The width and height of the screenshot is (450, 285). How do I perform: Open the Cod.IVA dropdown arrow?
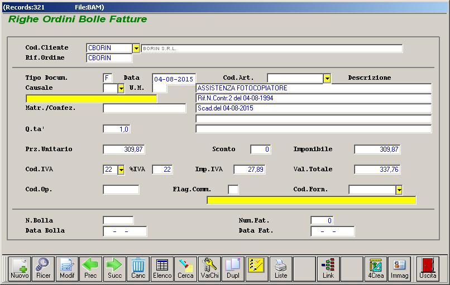[121, 170]
